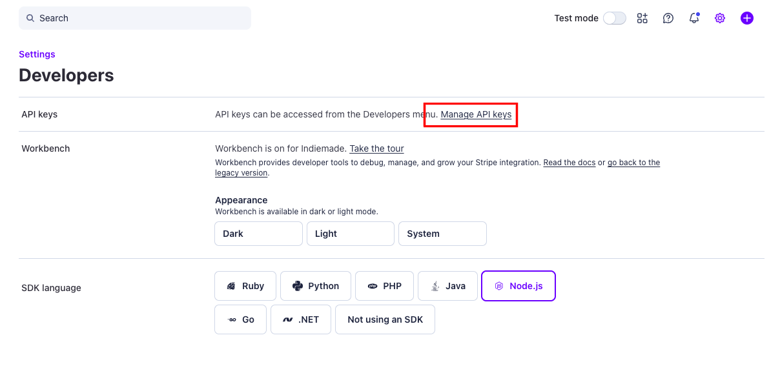
Task: Open the apps grid menu
Action: 642,18
